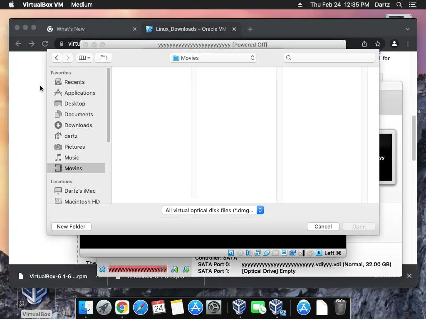
Task: Click Chrome's forward navigation arrow
Action: (x=32, y=44)
